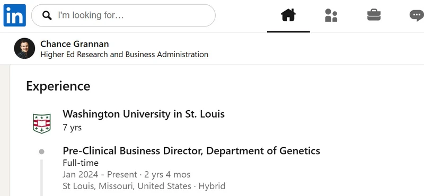
Task: Click the Full-time employment type label
Action: pos(81,163)
